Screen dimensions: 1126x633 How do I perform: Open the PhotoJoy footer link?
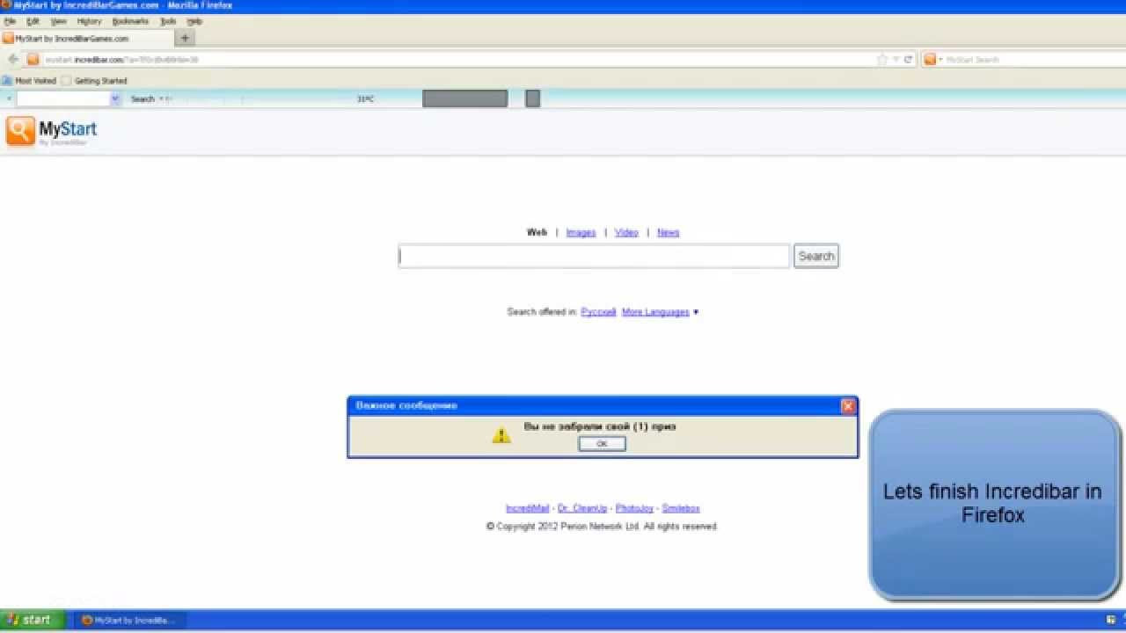pos(634,508)
